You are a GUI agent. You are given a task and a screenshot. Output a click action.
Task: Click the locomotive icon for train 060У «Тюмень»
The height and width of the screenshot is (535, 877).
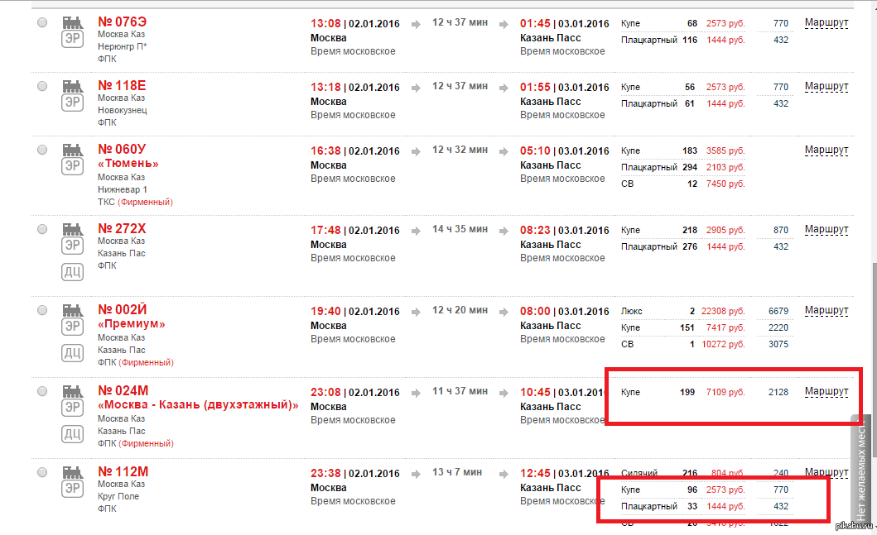(73, 149)
